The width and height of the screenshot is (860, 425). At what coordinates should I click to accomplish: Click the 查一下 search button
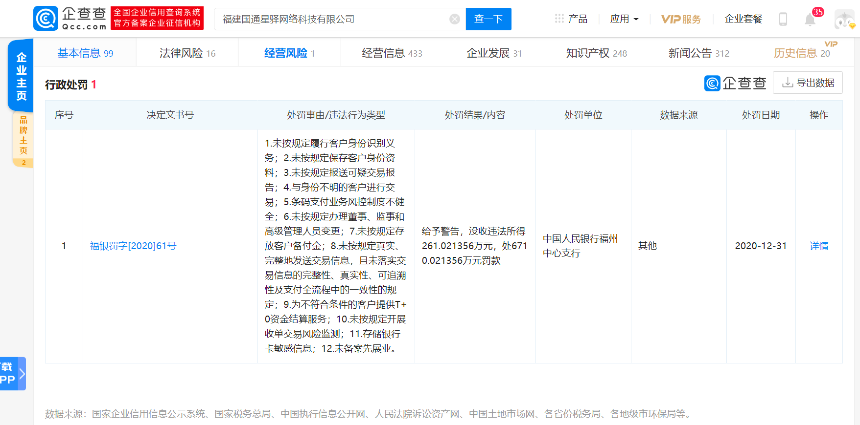(488, 19)
